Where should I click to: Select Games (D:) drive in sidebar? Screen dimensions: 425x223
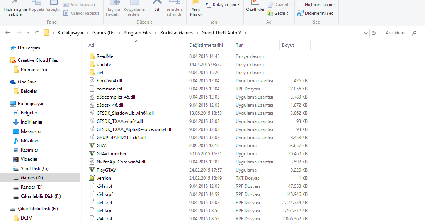41,178
